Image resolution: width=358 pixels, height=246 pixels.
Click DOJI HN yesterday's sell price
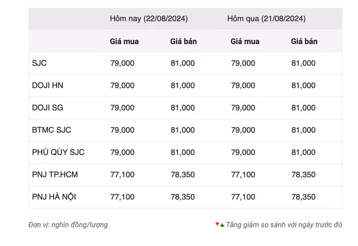[x=303, y=85]
